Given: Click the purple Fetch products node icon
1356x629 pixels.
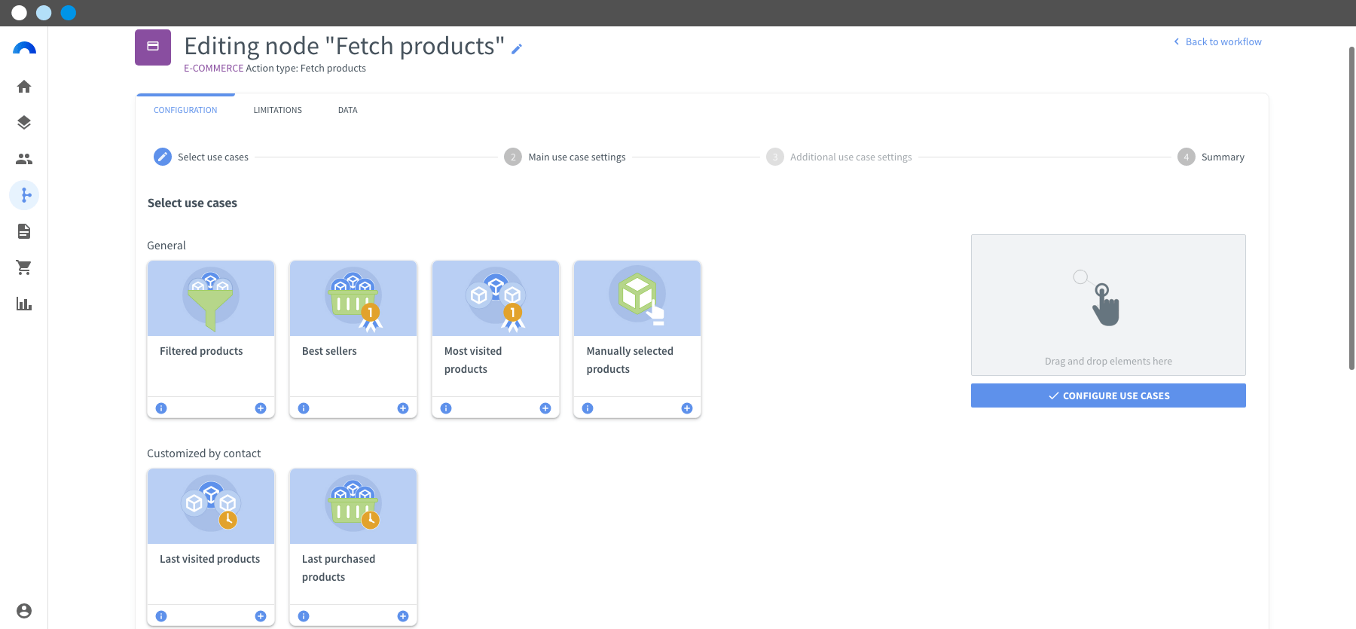Looking at the screenshot, I should (153, 47).
